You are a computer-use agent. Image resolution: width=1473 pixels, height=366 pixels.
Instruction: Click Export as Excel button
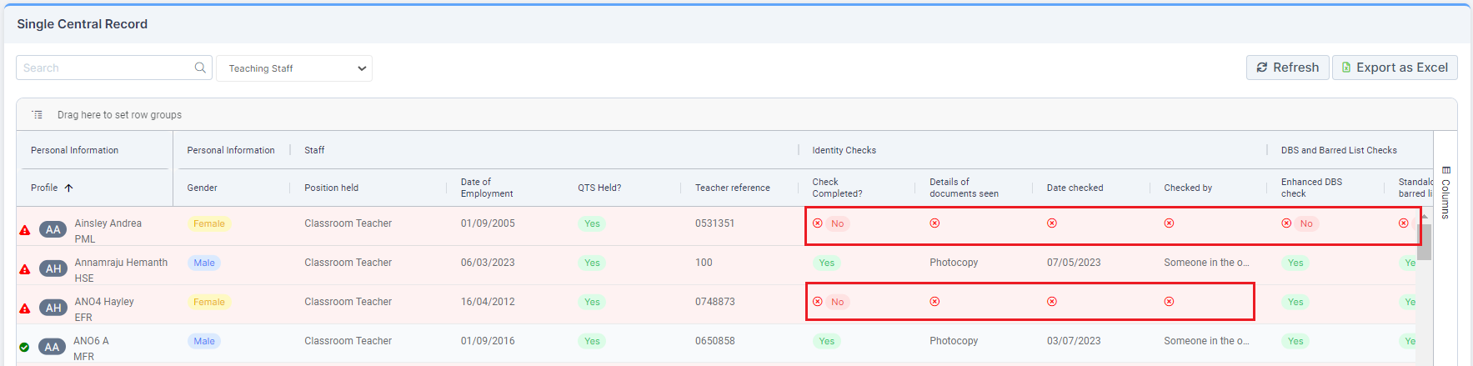click(x=1395, y=68)
